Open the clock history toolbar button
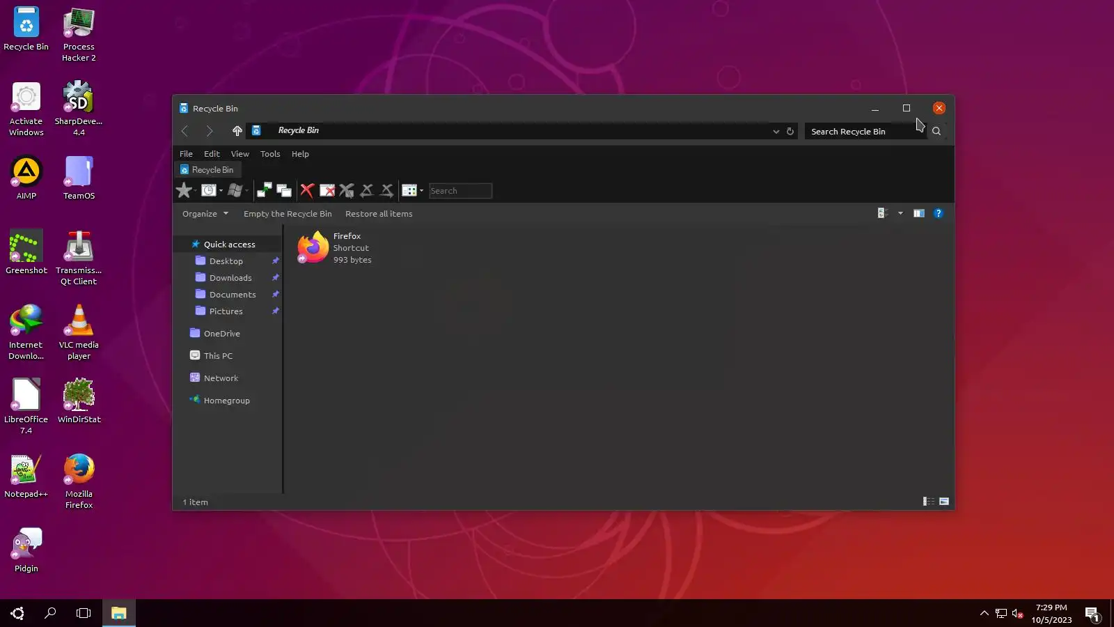Screen dimensions: 1114x627 (x=208, y=190)
